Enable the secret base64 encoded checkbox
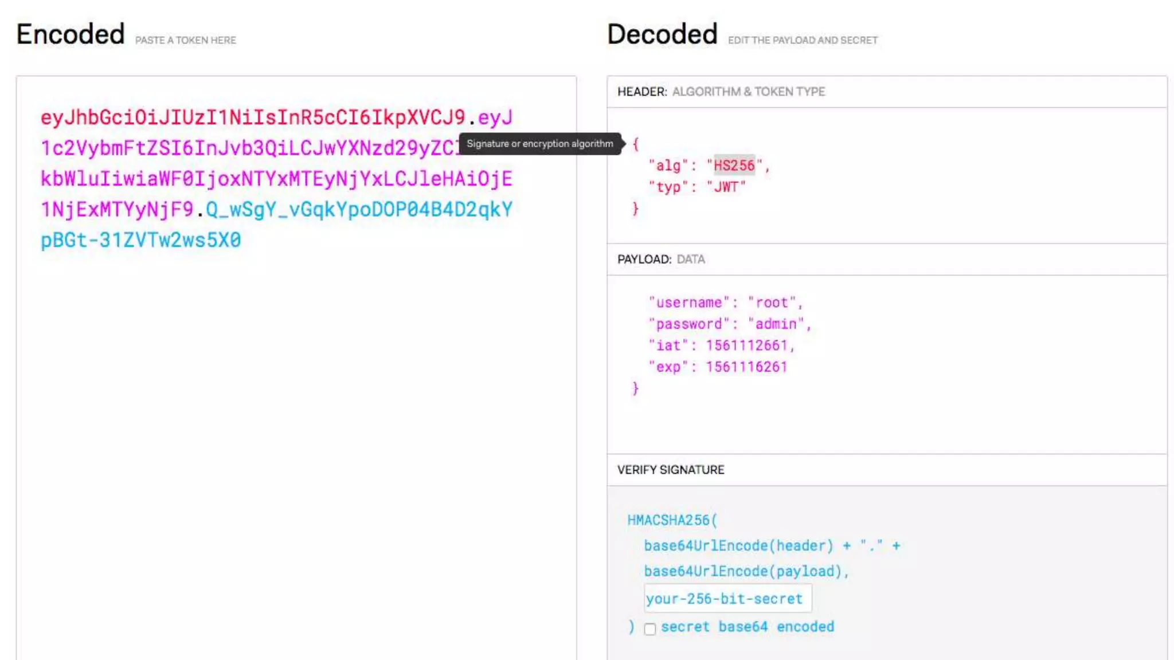1174x660 pixels. (649, 629)
